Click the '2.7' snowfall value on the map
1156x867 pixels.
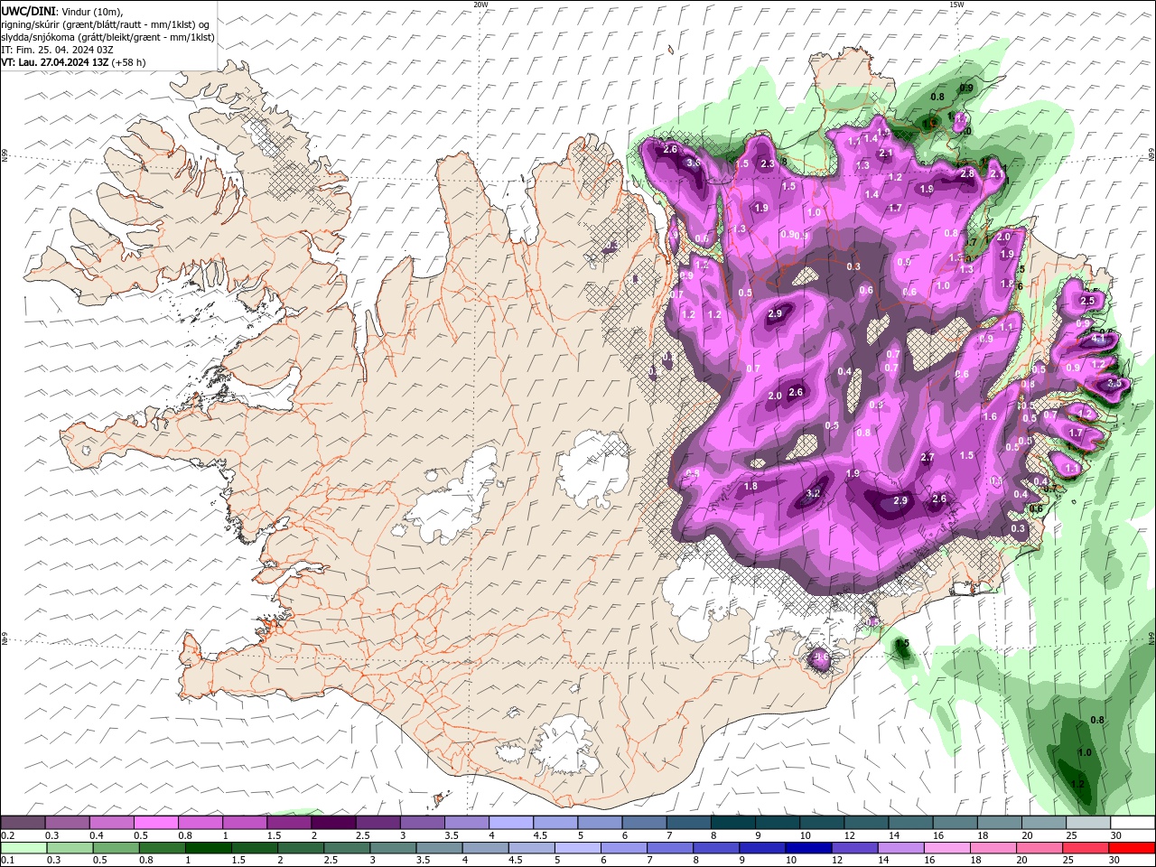[927, 458]
